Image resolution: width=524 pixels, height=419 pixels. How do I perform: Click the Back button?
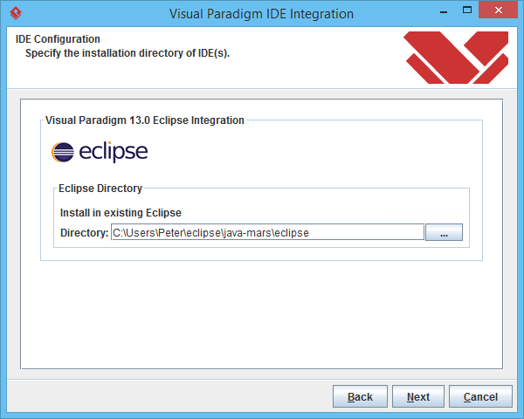[x=360, y=396]
